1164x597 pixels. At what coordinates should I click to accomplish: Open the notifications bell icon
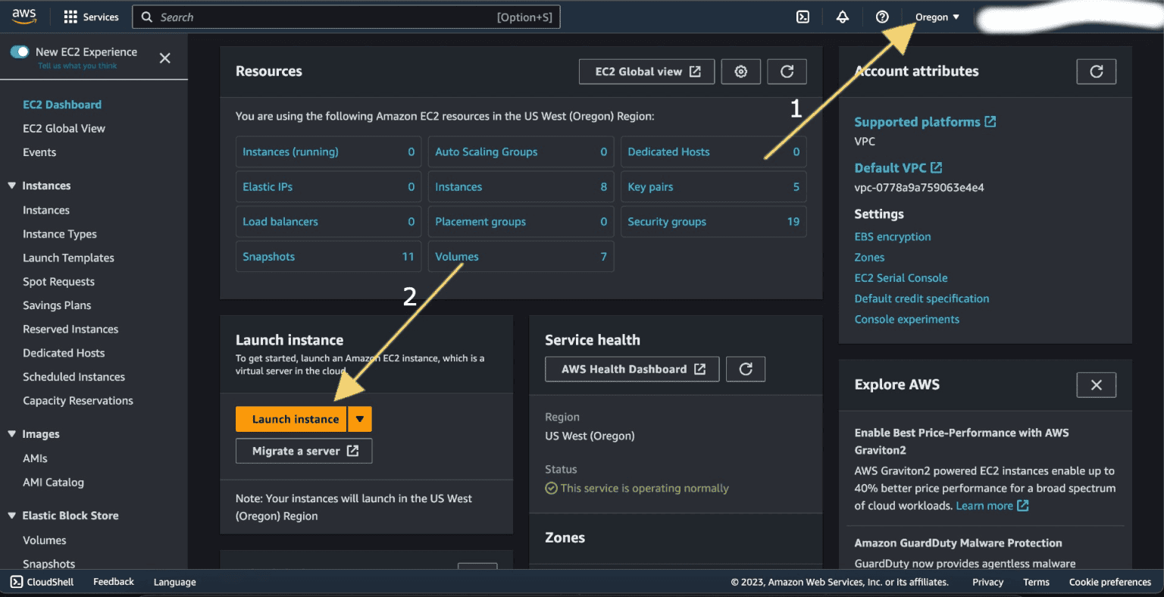tap(842, 17)
